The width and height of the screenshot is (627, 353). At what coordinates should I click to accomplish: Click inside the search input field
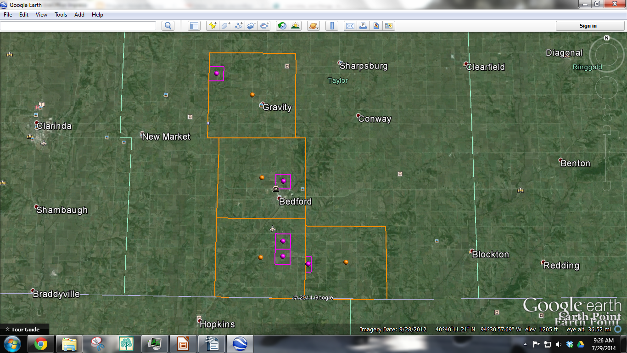78,26
